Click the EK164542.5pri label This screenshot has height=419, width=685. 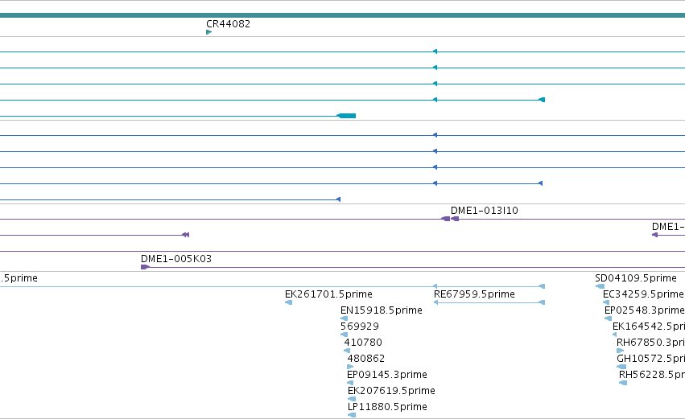click(649, 327)
